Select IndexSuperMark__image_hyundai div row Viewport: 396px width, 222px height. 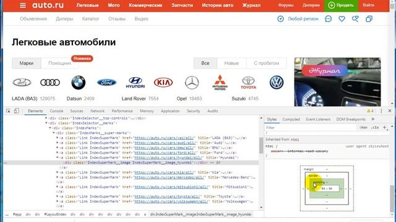click(x=131, y=163)
